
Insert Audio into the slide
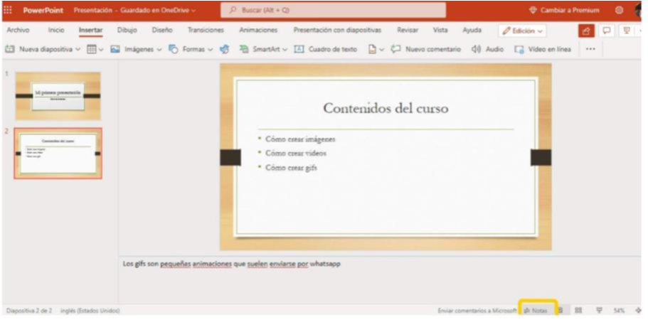(487, 49)
